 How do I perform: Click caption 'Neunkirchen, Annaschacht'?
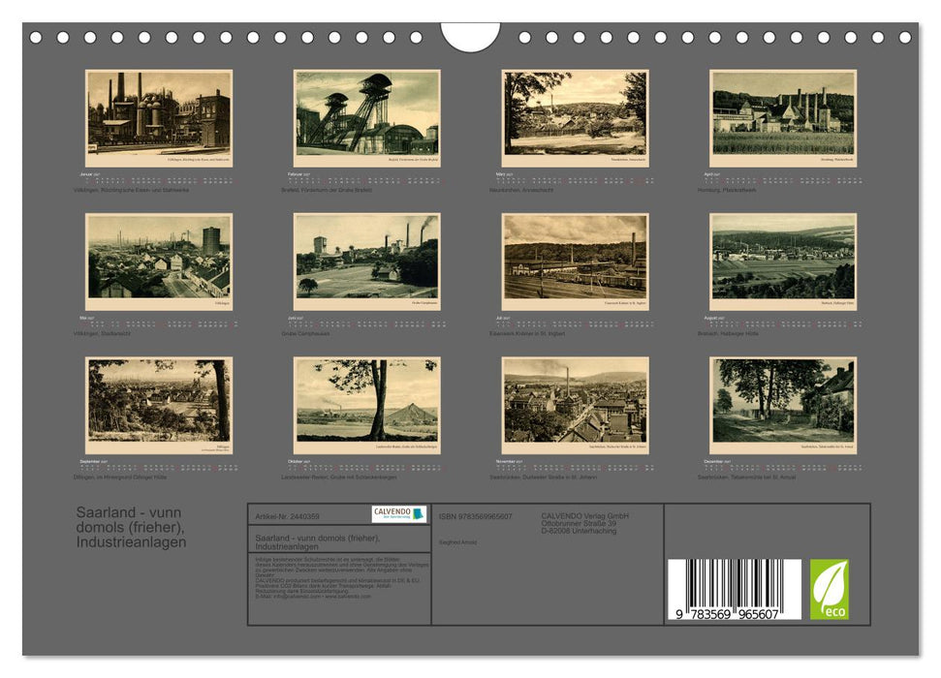[x=521, y=190]
